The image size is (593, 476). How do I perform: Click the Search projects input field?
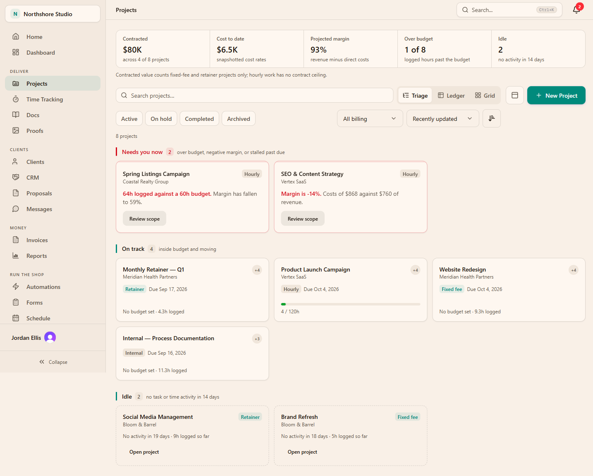pyautogui.click(x=254, y=95)
